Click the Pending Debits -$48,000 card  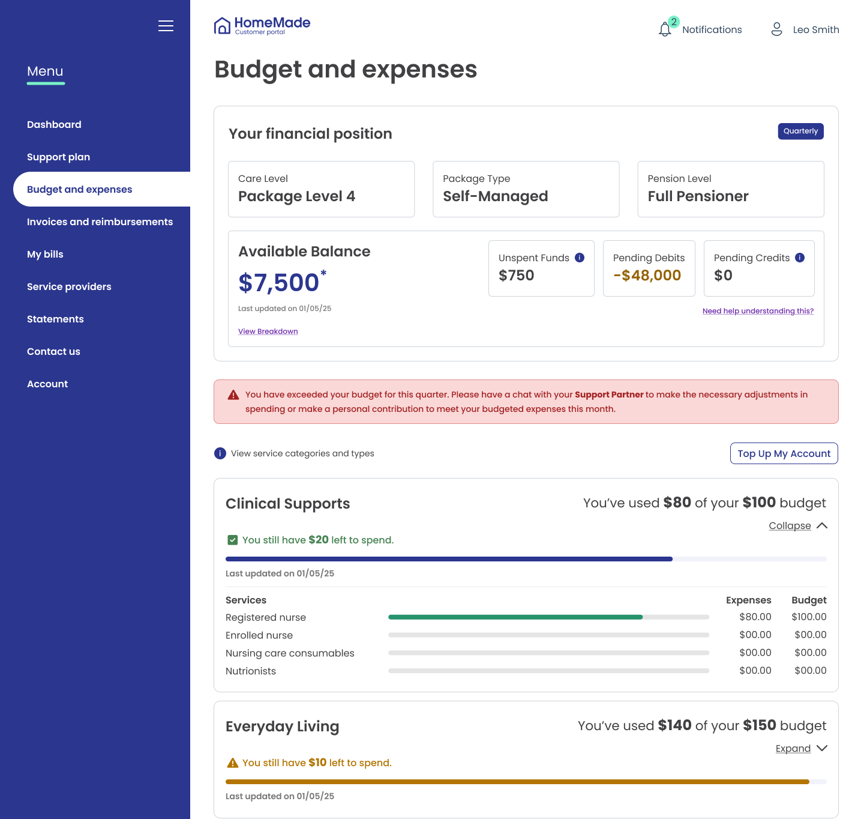click(649, 268)
